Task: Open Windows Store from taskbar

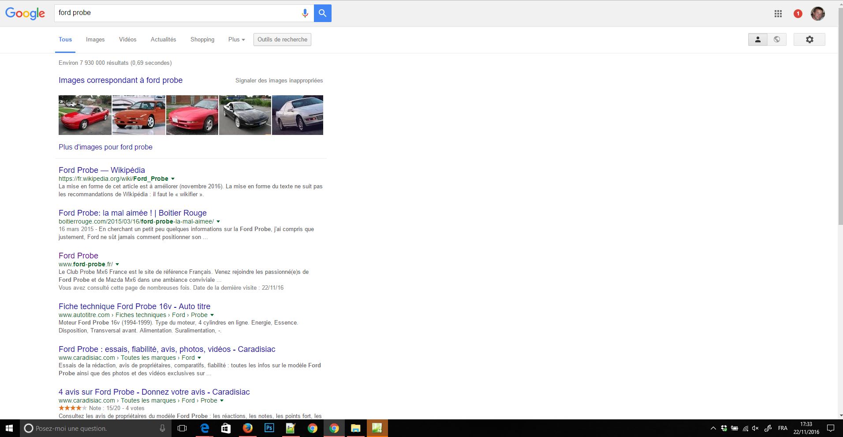Action: pos(226,428)
